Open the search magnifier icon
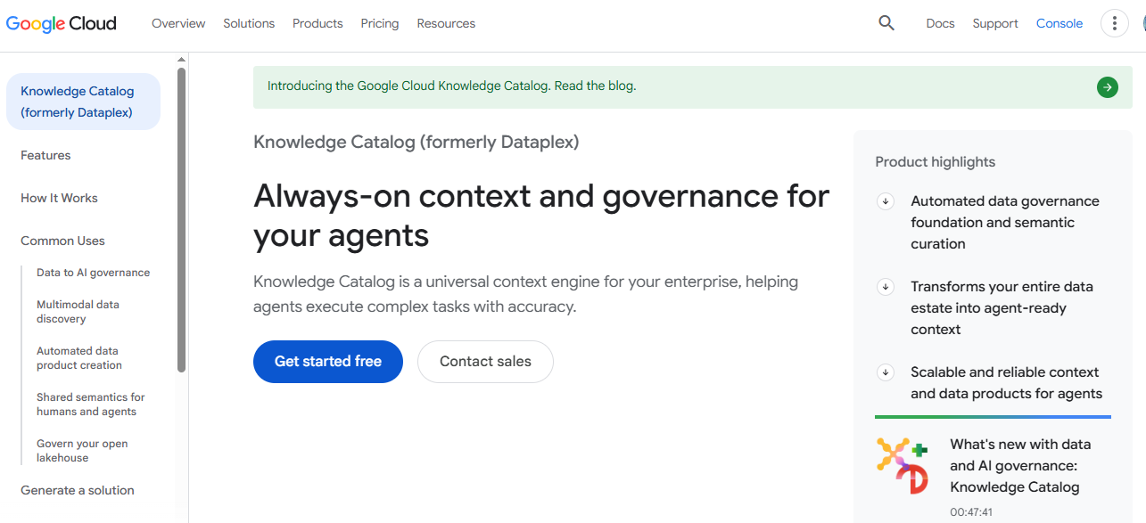 (x=886, y=23)
